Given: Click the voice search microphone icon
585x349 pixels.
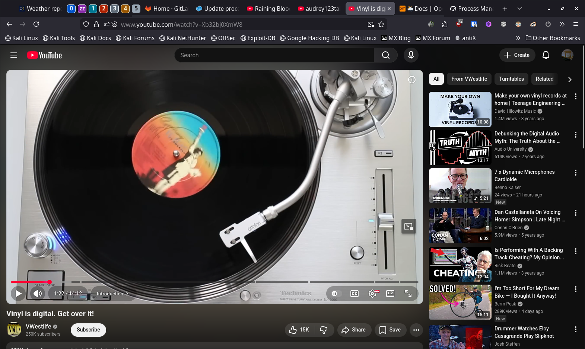Looking at the screenshot, I should (411, 55).
